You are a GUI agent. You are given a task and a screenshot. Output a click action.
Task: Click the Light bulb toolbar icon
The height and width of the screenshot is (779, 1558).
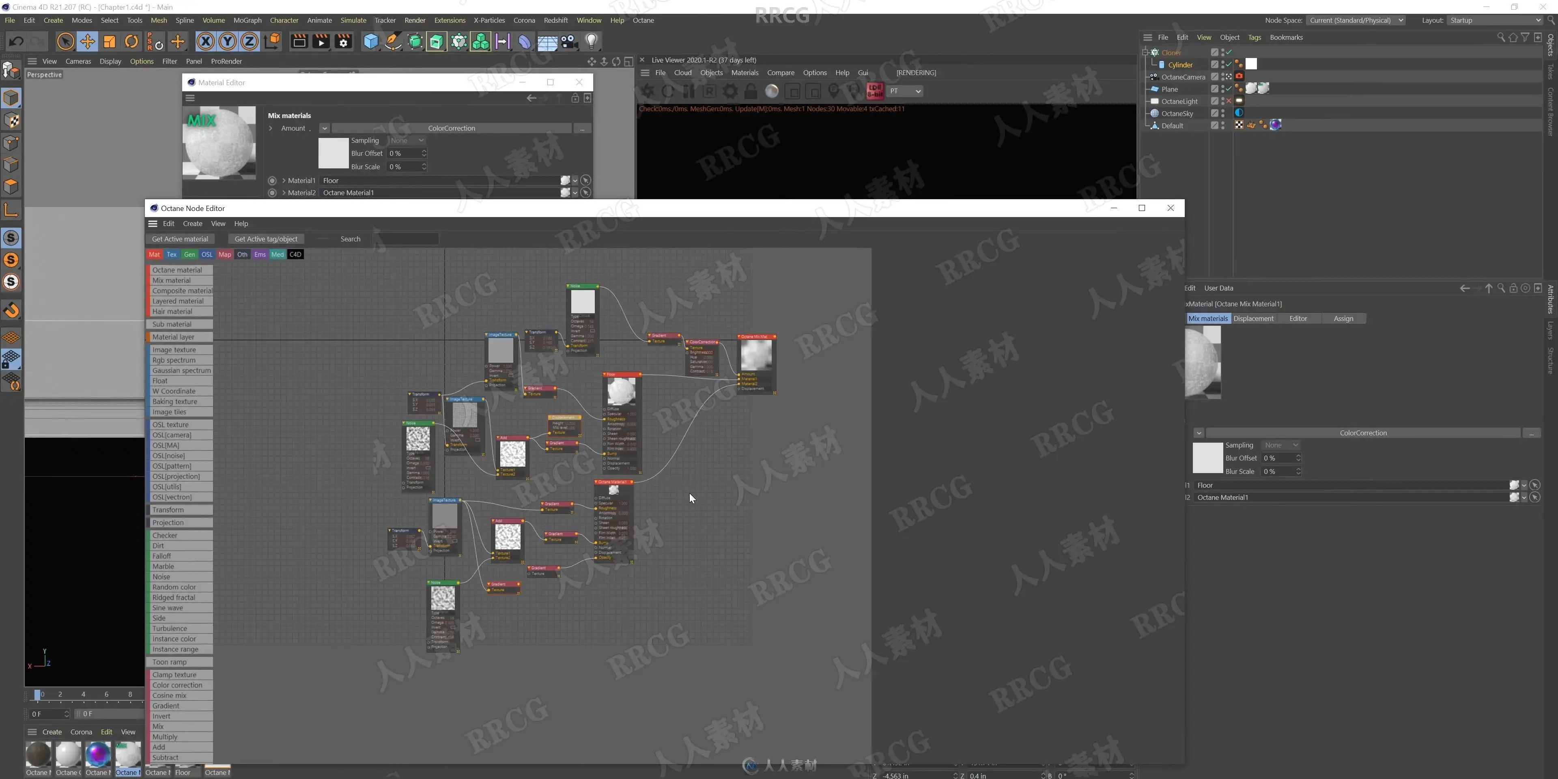click(x=592, y=41)
